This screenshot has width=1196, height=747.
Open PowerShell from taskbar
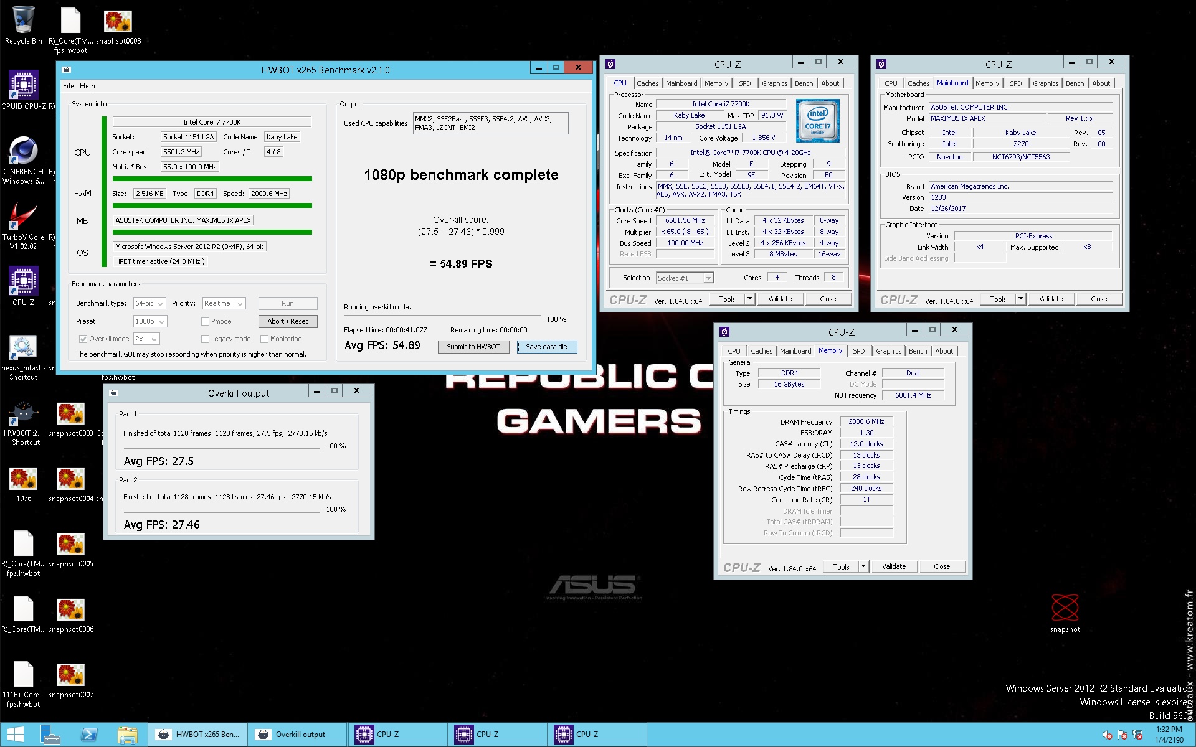[x=89, y=735]
